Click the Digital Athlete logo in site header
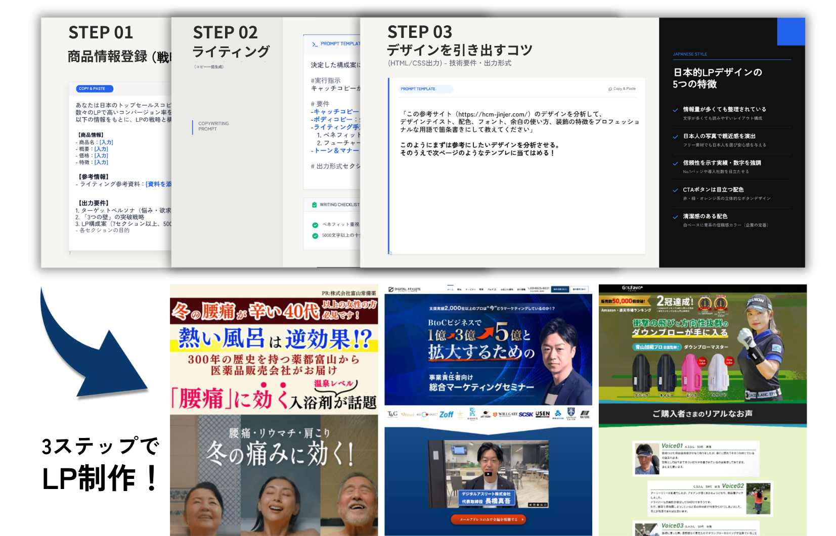The width and height of the screenshot is (836, 536). [404, 289]
